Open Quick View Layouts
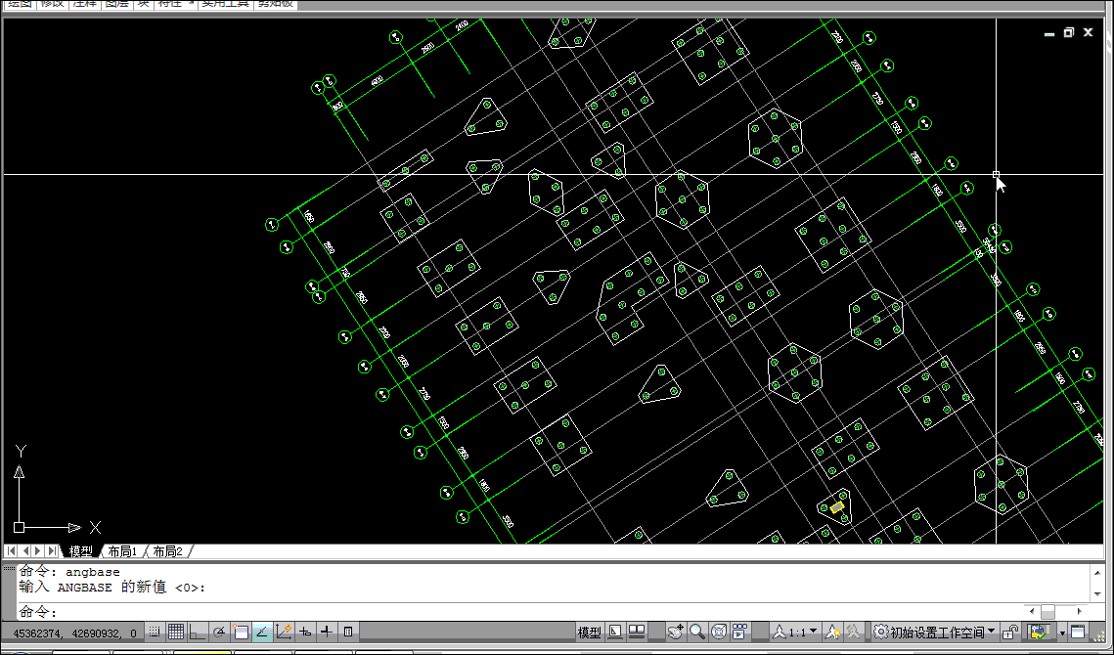1114x655 pixels. pyautogui.click(x=615, y=632)
